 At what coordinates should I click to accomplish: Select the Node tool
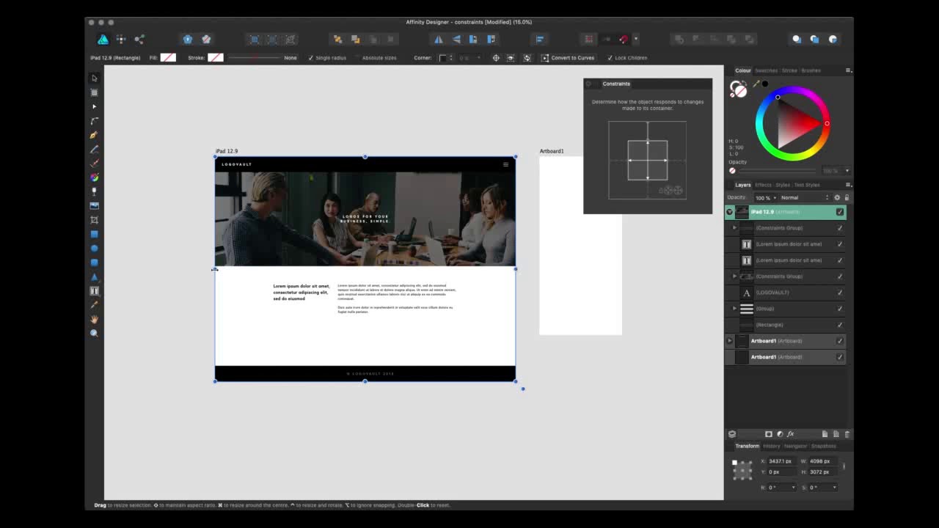[94, 106]
